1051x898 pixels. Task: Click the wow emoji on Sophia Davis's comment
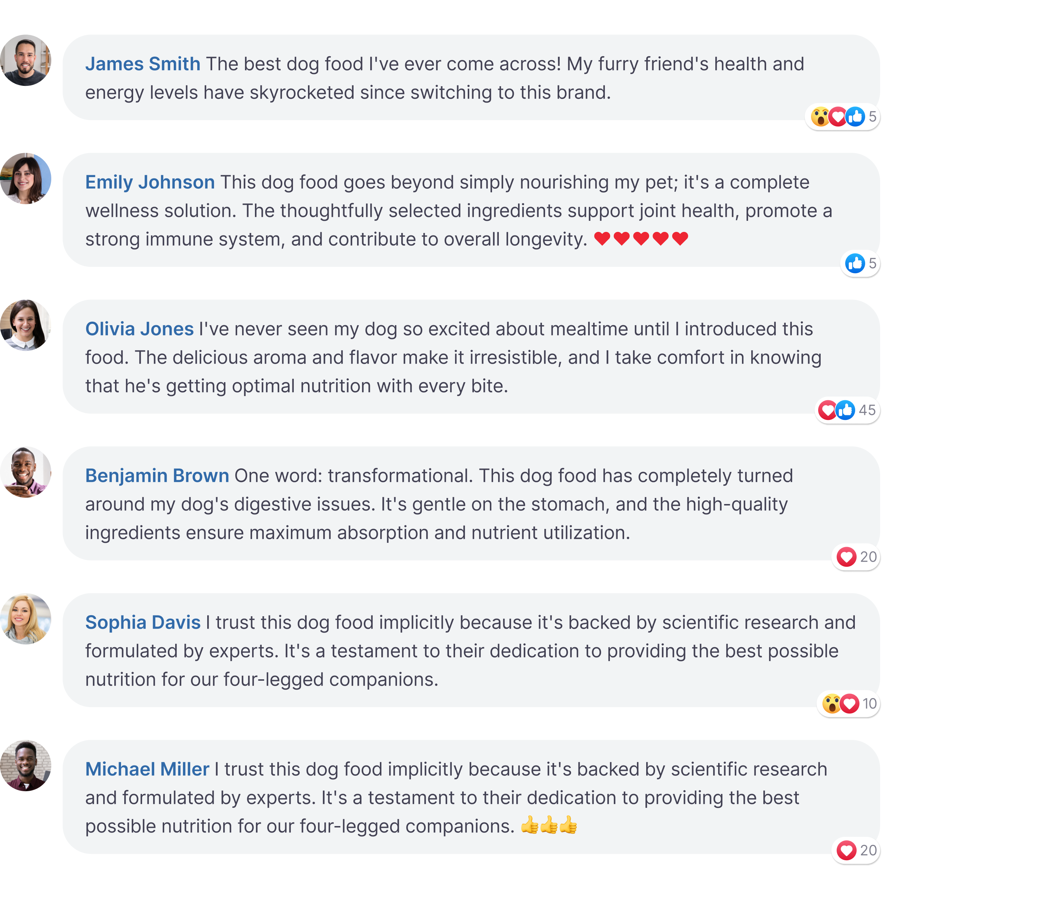click(x=831, y=704)
